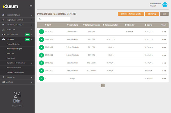This screenshot has width=171, height=113.
Task: Click the idurum deneme user name
Action: (155, 4)
